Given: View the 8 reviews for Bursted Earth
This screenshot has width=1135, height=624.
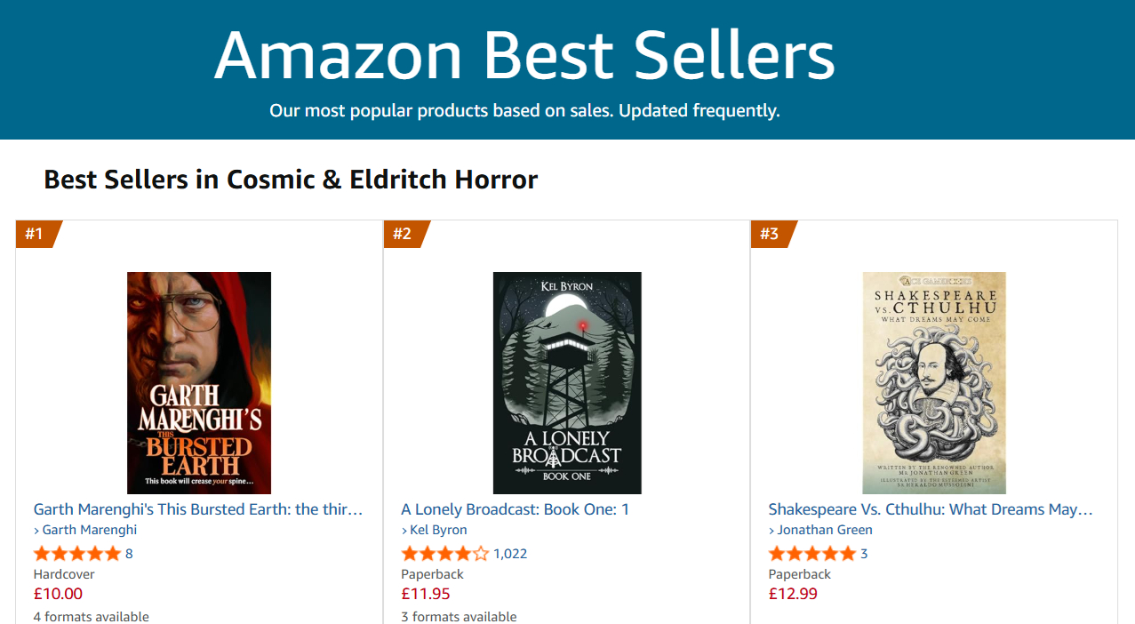Looking at the screenshot, I should (129, 554).
